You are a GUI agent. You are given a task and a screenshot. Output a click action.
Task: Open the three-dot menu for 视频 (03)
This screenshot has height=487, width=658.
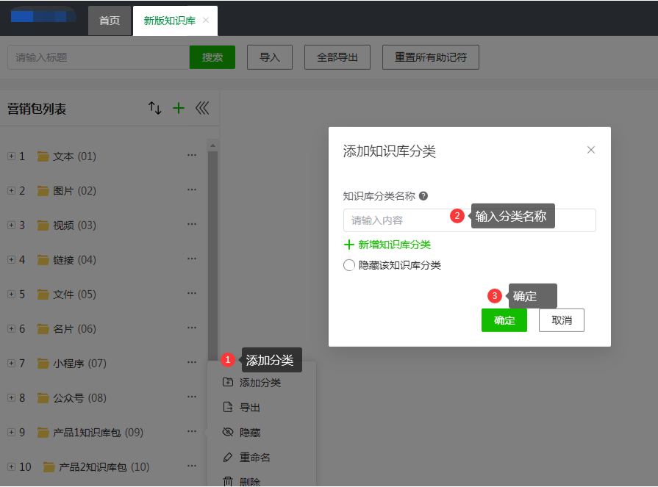[x=192, y=225]
